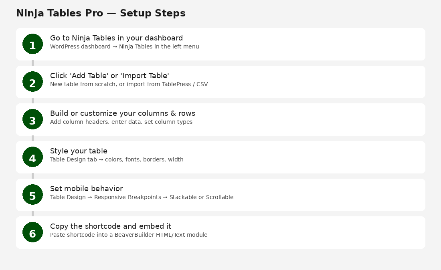441x270 pixels.
Task: Click the step 2 number circle
Action: coord(32,82)
